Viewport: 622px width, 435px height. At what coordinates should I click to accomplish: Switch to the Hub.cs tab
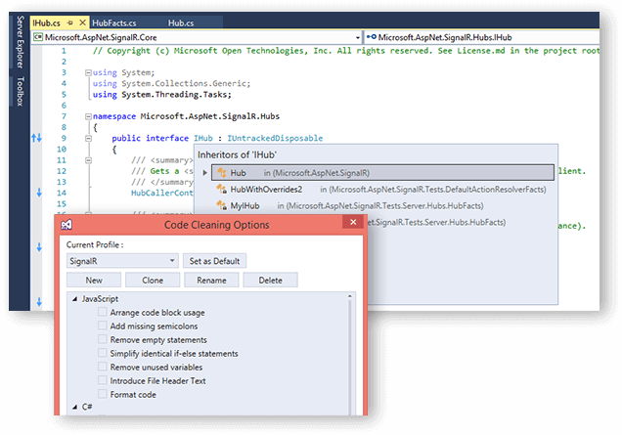(181, 23)
